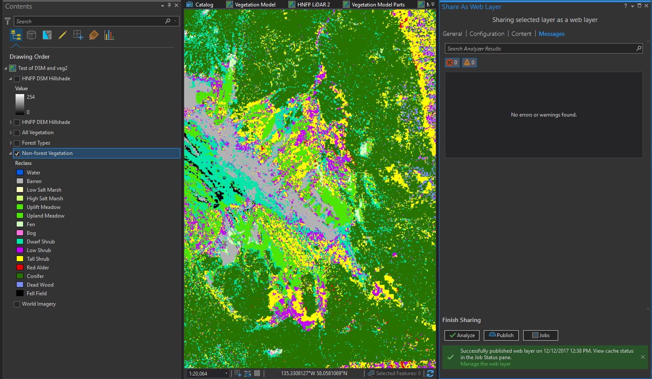Click List By Labeling tag icon
Viewport: 652px width, 379px height.
[x=94, y=35]
